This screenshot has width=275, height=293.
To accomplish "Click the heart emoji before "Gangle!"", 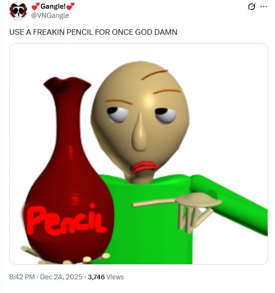I will tap(36, 6).
